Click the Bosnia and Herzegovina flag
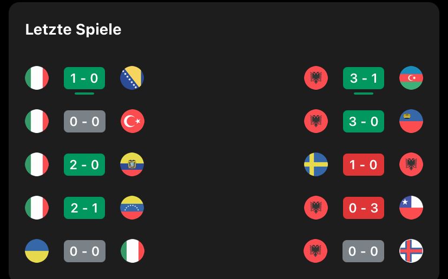The width and height of the screenshot is (448, 279). (132, 78)
